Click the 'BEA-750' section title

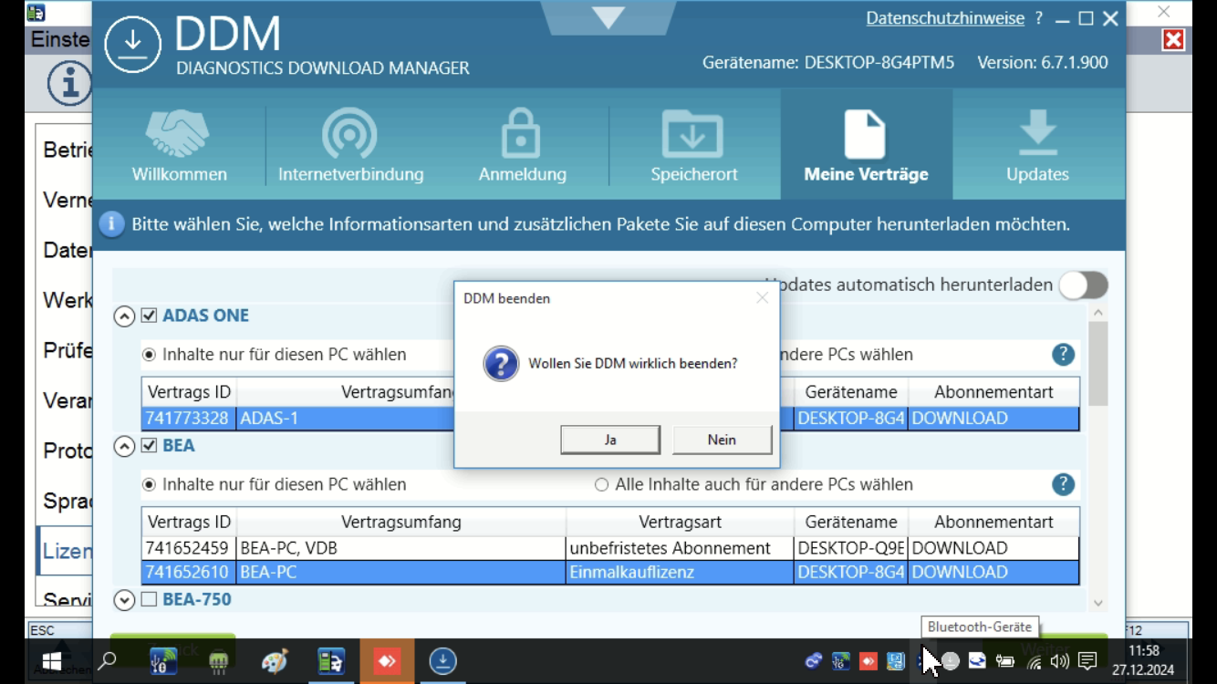(197, 599)
